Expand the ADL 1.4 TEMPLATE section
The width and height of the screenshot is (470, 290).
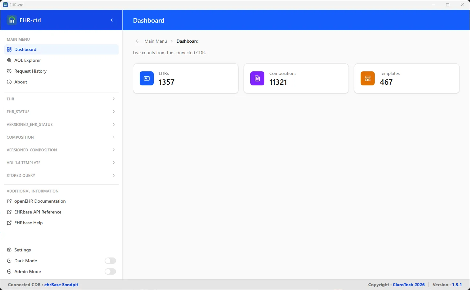(x=61, y=163)
